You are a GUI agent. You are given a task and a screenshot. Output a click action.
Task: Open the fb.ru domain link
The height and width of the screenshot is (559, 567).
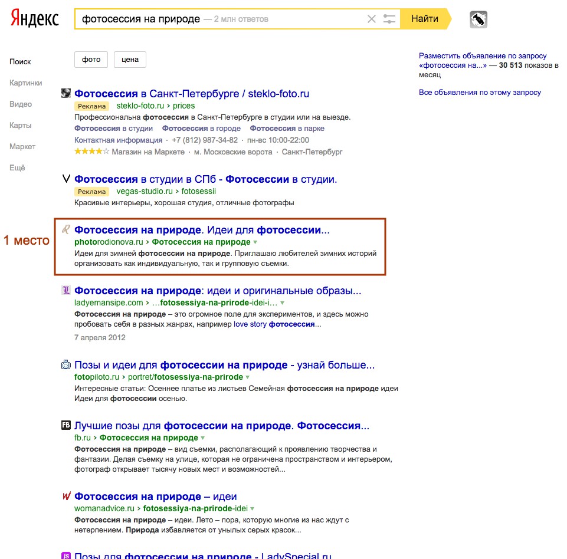[83, 438]
